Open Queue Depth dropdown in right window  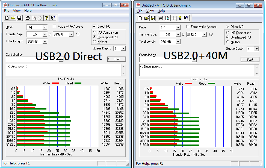256,49
